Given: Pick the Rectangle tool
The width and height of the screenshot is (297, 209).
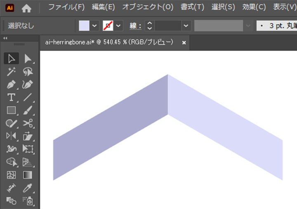Looking at the screenshot, I should 12,110.
